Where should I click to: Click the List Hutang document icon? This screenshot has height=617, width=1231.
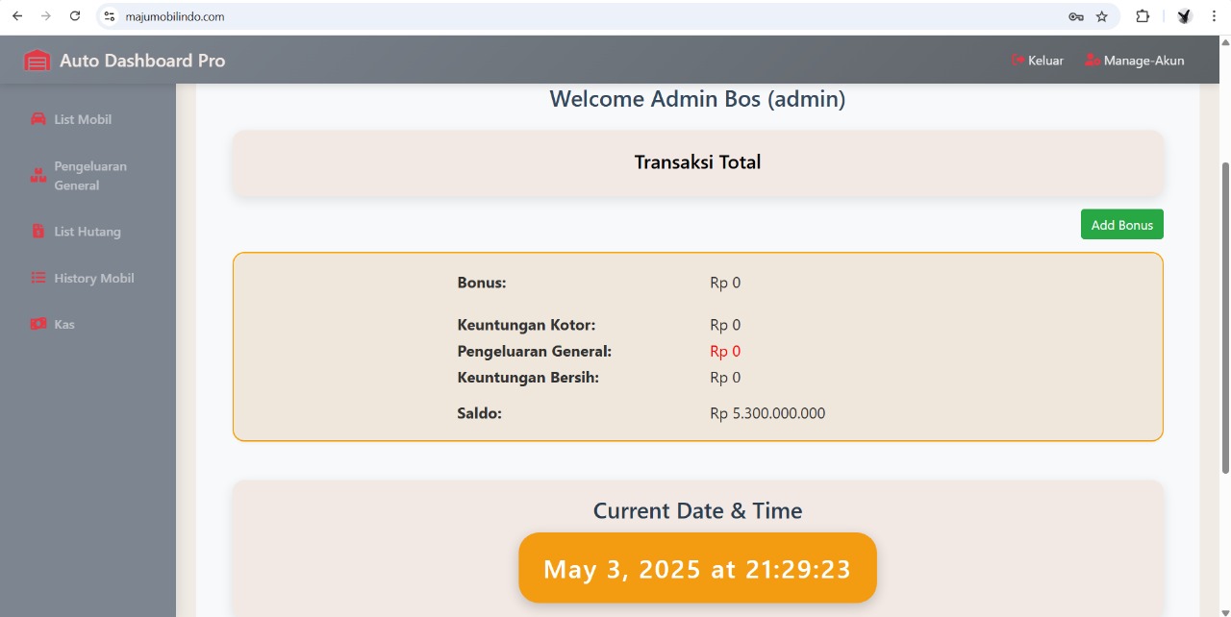[x=38, y=232]
